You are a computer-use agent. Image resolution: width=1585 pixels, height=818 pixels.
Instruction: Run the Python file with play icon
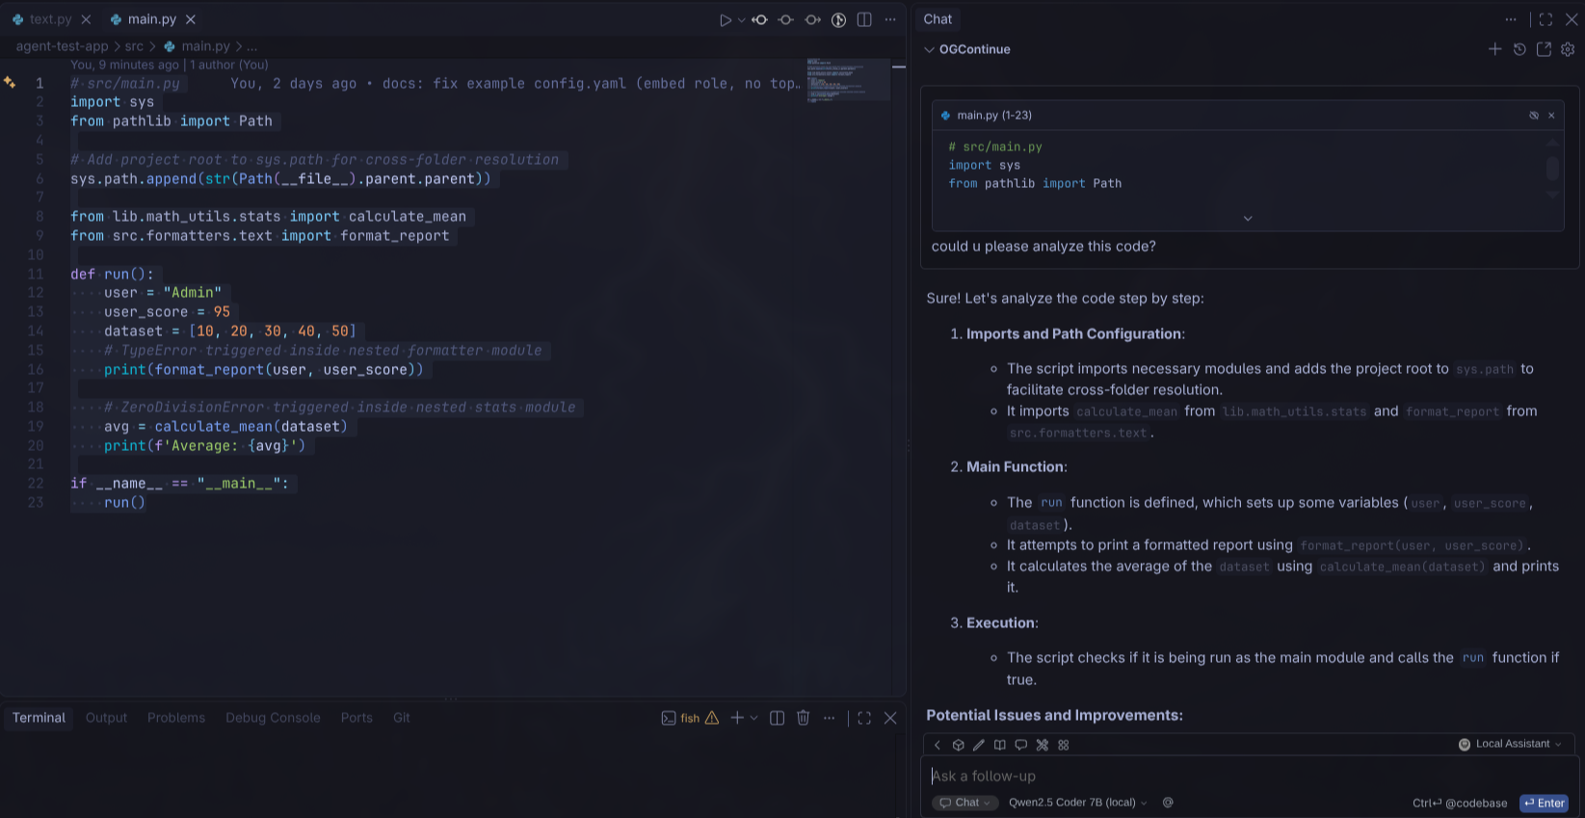point(725,19)
